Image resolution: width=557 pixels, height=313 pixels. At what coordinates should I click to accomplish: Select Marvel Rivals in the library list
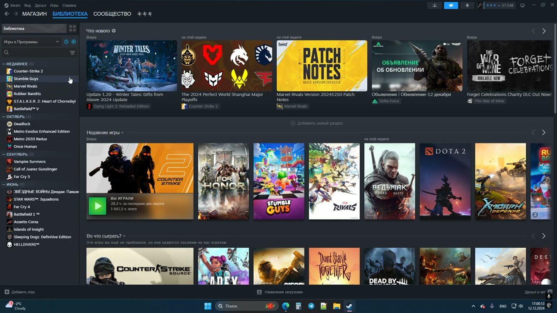(x=25, y=86)
